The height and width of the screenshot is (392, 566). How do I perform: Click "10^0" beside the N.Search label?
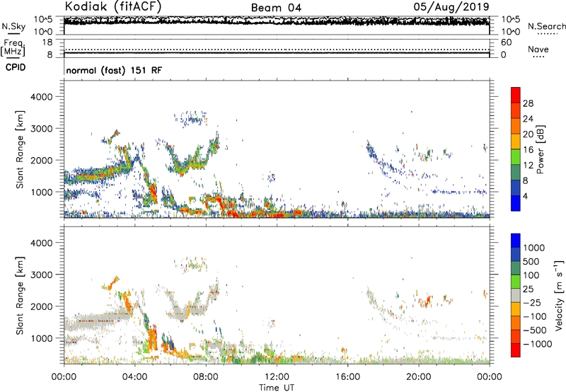pyautogui.click(x=510, y=32)
